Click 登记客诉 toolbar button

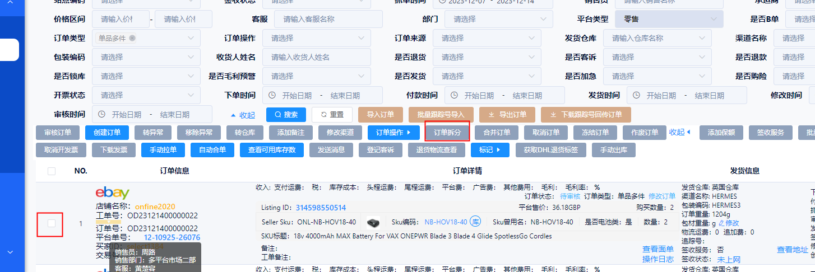pyautogui.click(x=381, y=150)
